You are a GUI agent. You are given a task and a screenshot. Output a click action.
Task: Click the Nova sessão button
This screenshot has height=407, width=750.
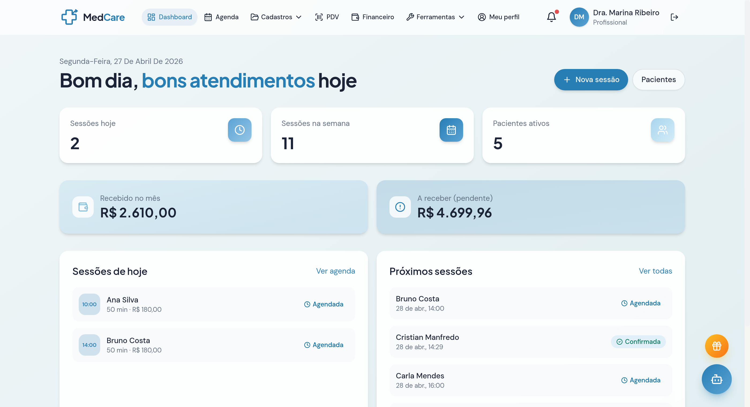(591, 80)
